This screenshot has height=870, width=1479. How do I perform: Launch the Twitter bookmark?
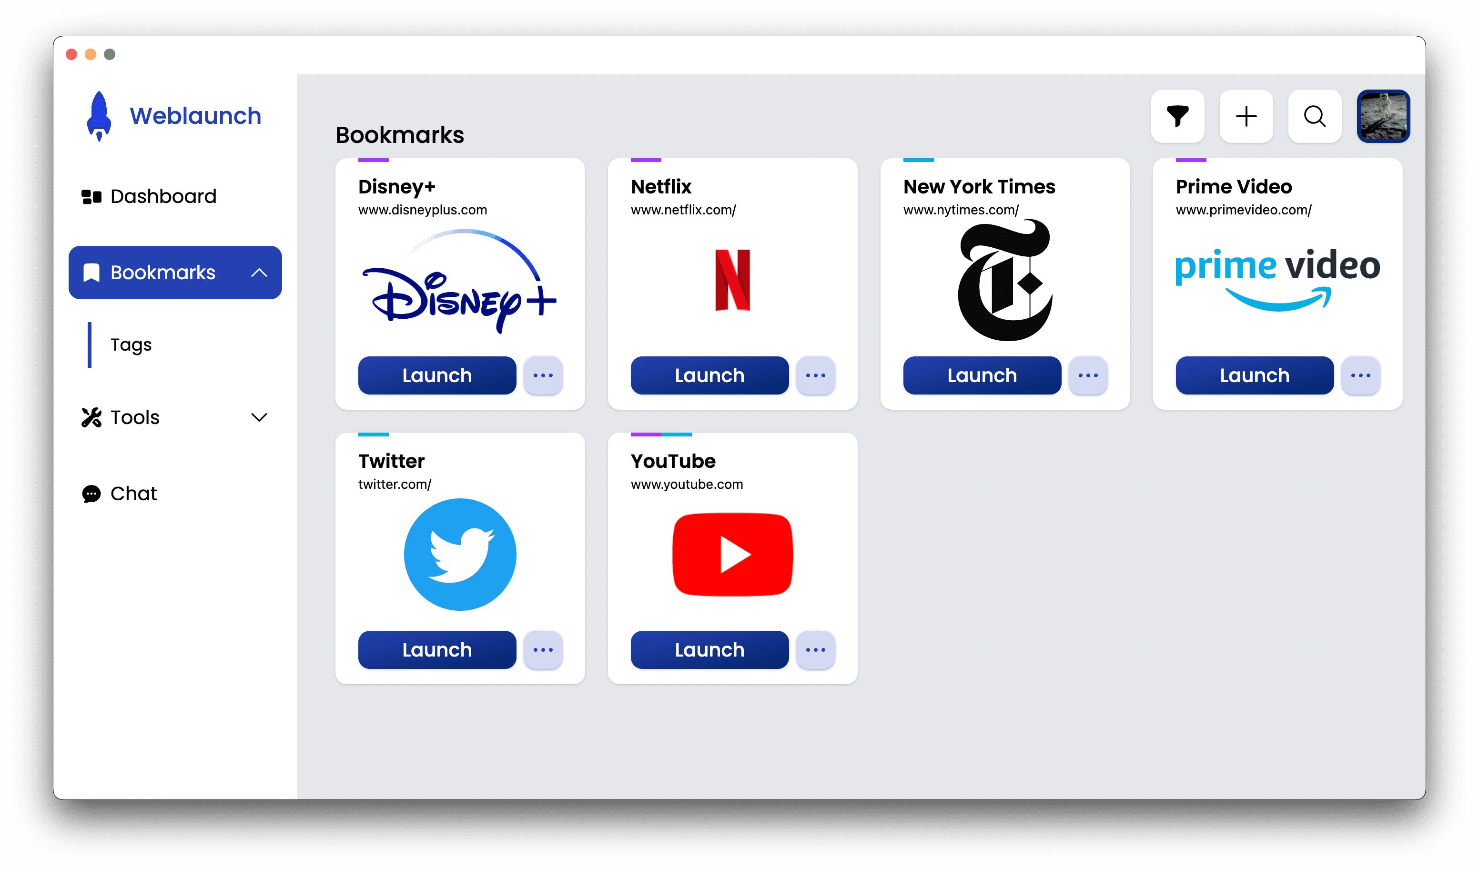[x=436, y=650]
